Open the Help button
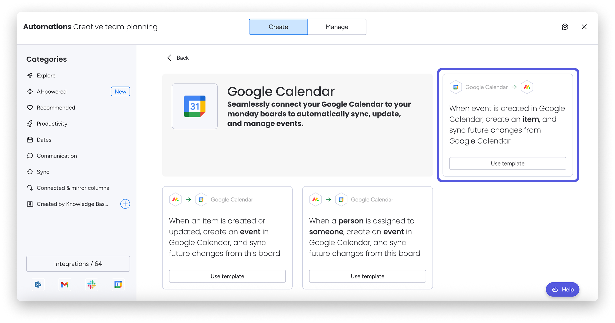Viewport: 615px width, 323px height. (562, 289)
